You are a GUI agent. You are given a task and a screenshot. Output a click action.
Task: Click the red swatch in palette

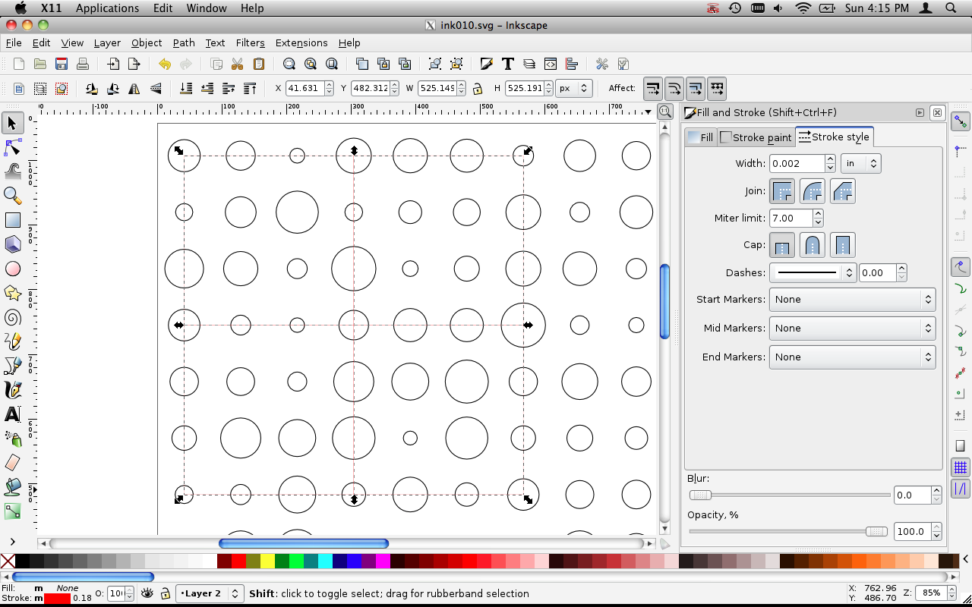238,561
